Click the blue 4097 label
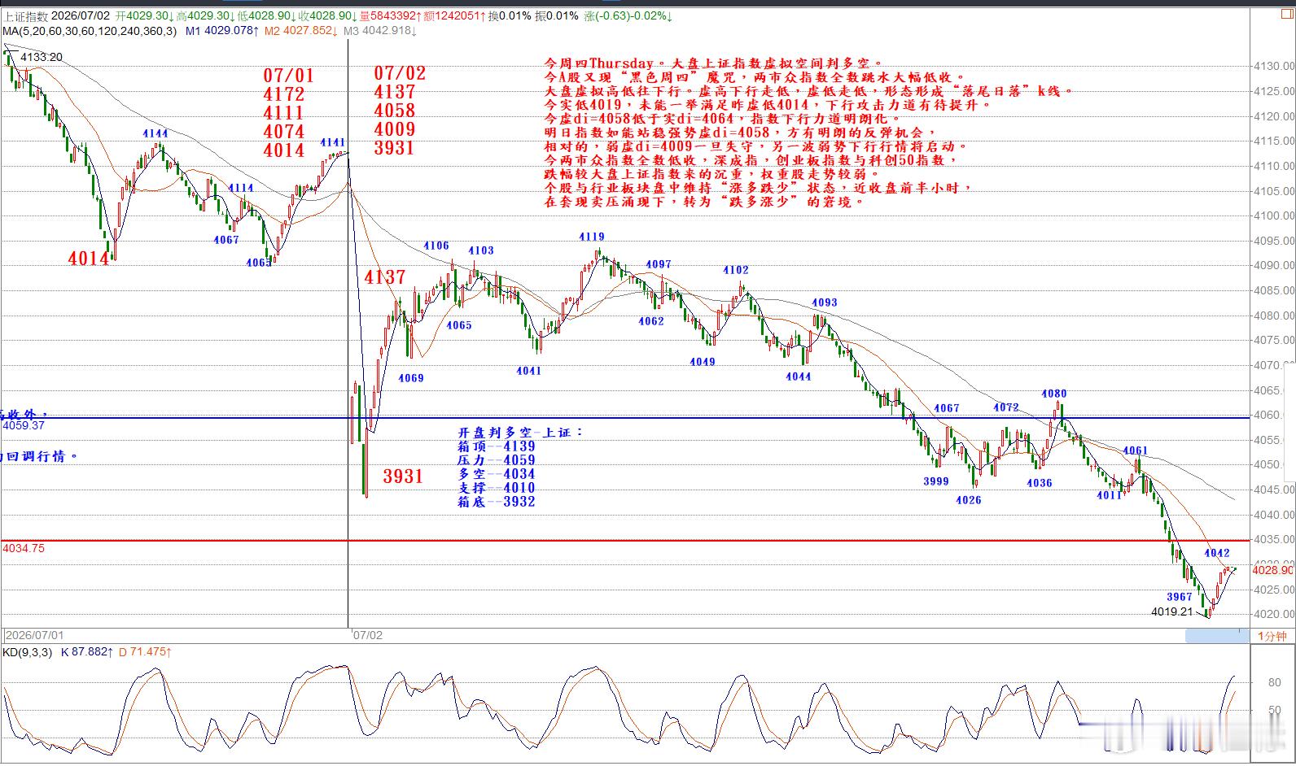This screenshot has width=1296, height=766. (659, 264)
